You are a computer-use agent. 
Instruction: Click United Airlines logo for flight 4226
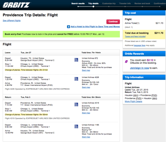(x=76, y=79)
